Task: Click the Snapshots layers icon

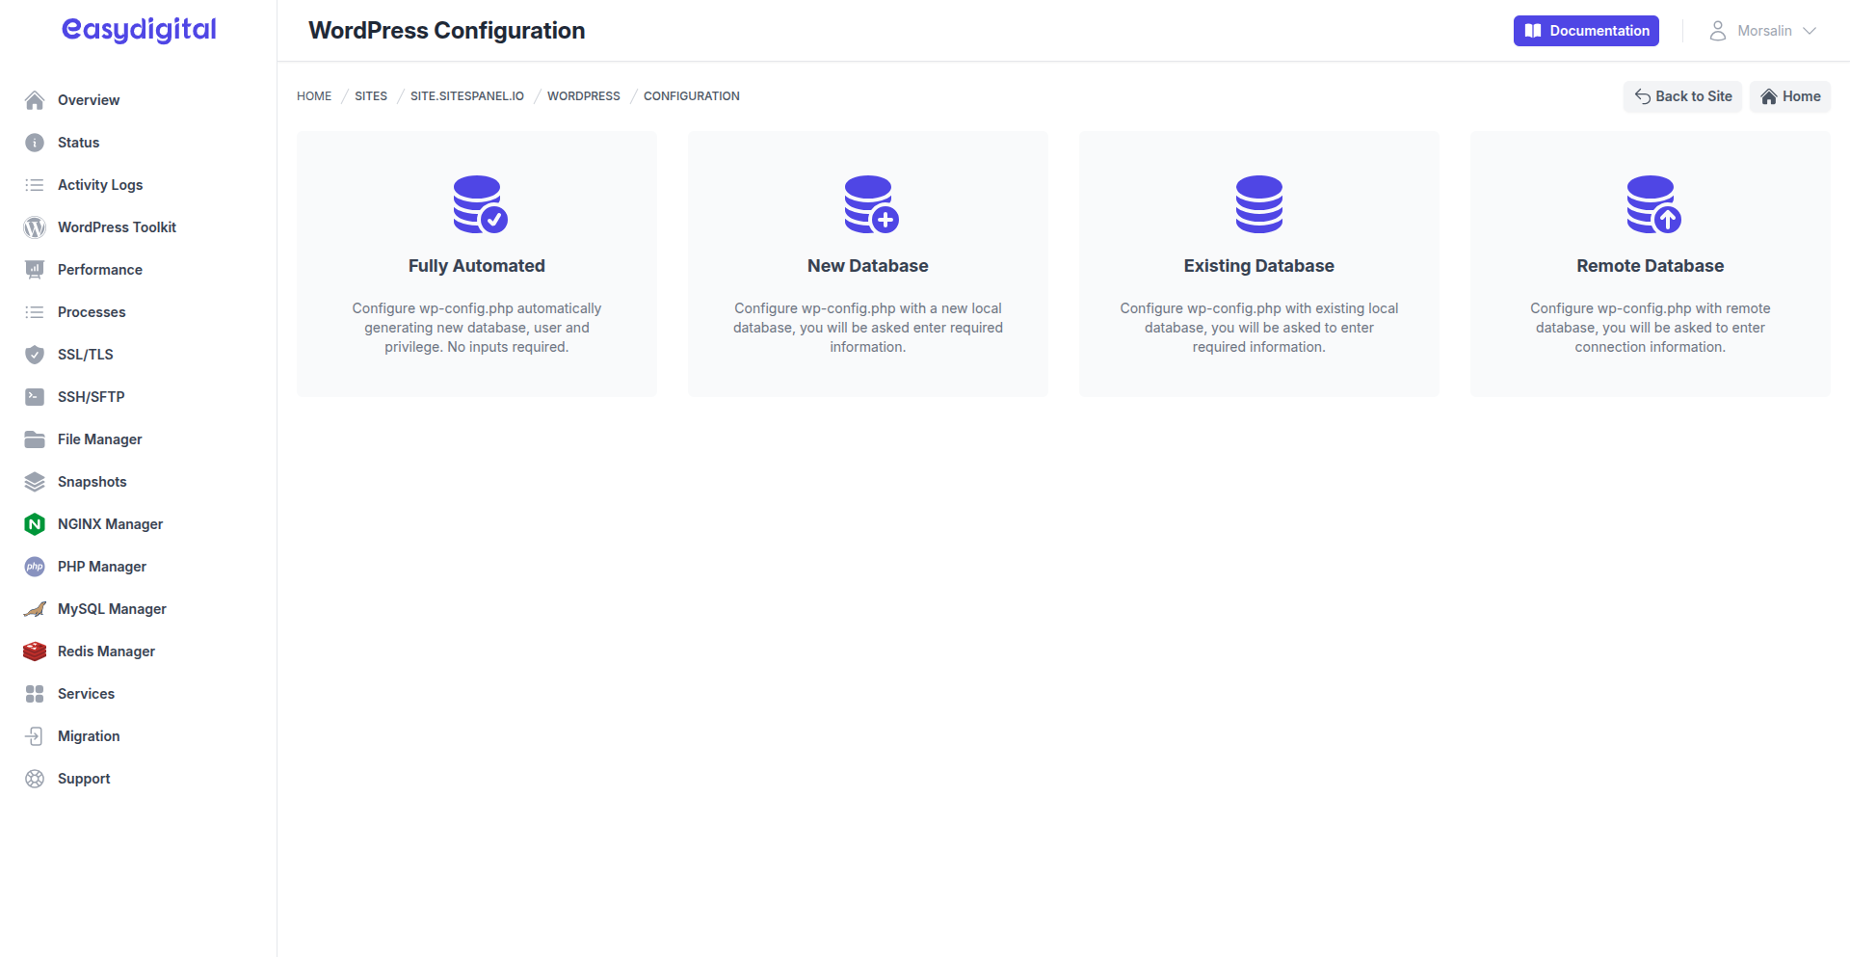Action: coord(35,481)
